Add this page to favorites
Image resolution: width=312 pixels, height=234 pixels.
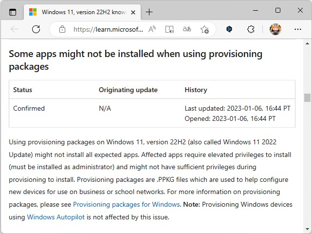click(204, 29)
